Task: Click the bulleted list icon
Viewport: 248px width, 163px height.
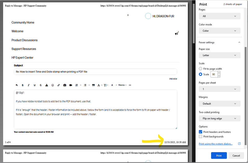Action: click(85, 85)
